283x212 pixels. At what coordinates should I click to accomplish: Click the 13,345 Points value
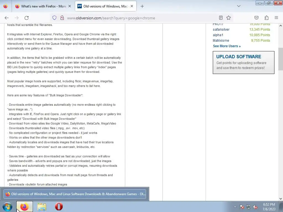[260, 29]
